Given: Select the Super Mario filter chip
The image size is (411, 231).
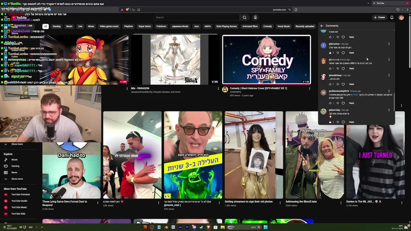Looking at the screenshot, I should pyautogui.click(x=144, y=26).
